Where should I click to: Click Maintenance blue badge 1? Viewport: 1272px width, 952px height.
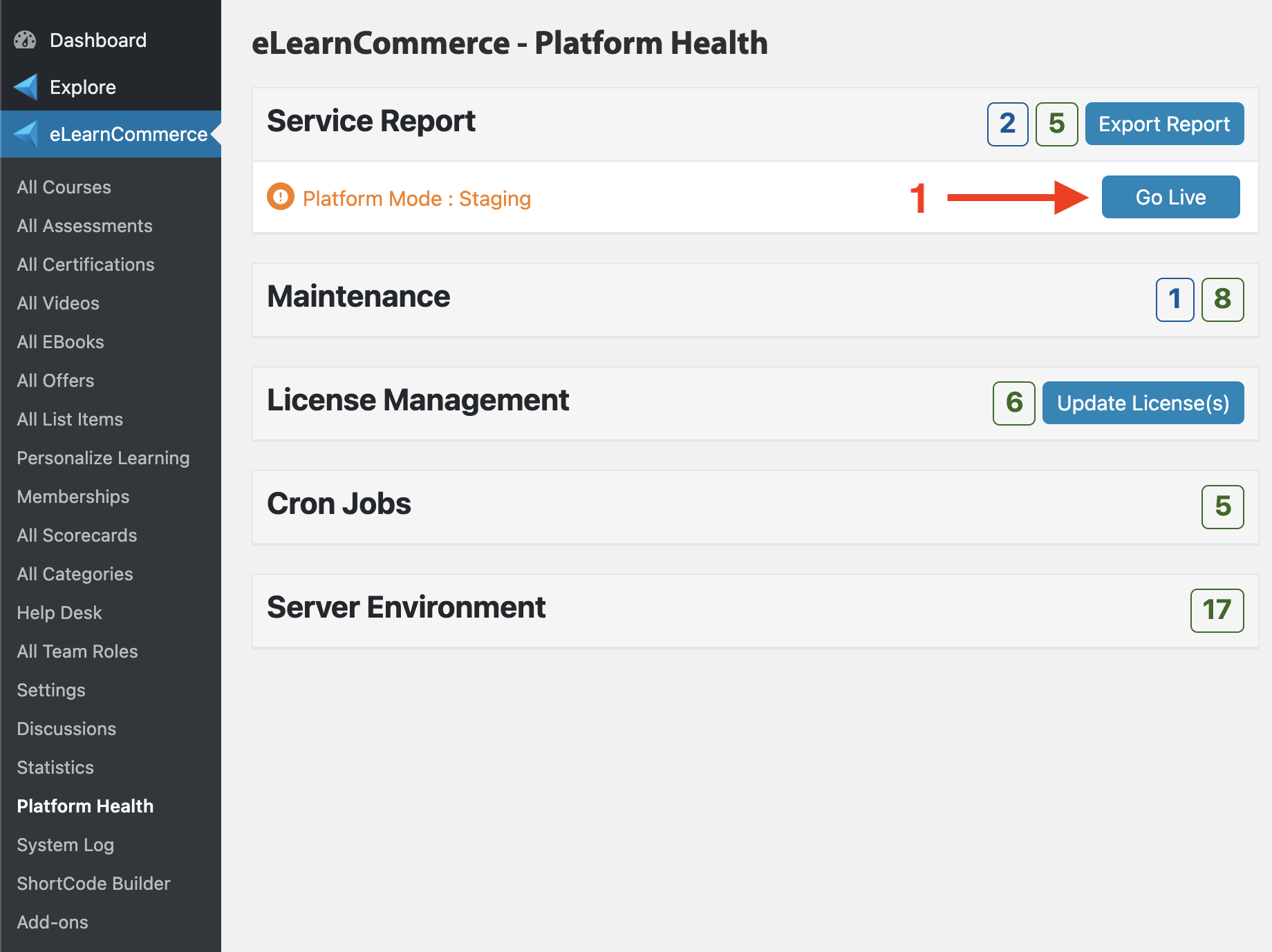pos(1175,300)
